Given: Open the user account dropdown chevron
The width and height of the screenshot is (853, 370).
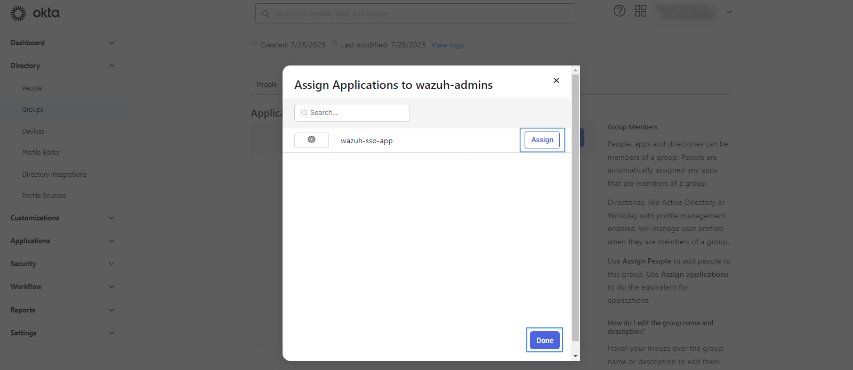Looking at the screenshot, I should 729,12.
